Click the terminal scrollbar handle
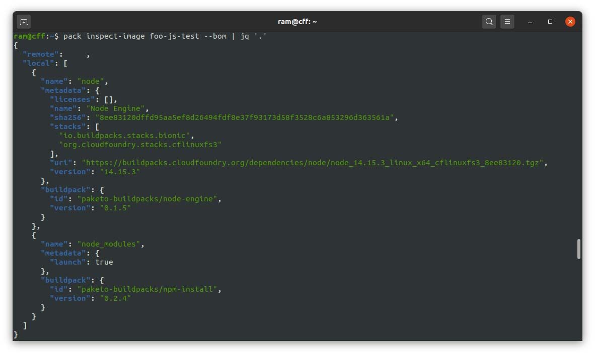 [x=579, y=249]
